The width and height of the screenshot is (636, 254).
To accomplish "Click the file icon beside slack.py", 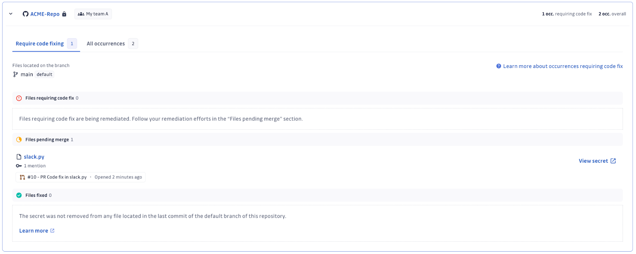I will pyautogui.click(x=19, y=157).
